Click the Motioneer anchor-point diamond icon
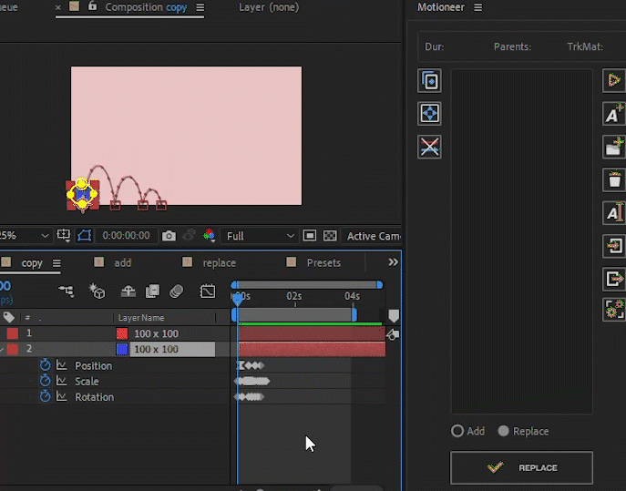 tap(429, 113)
